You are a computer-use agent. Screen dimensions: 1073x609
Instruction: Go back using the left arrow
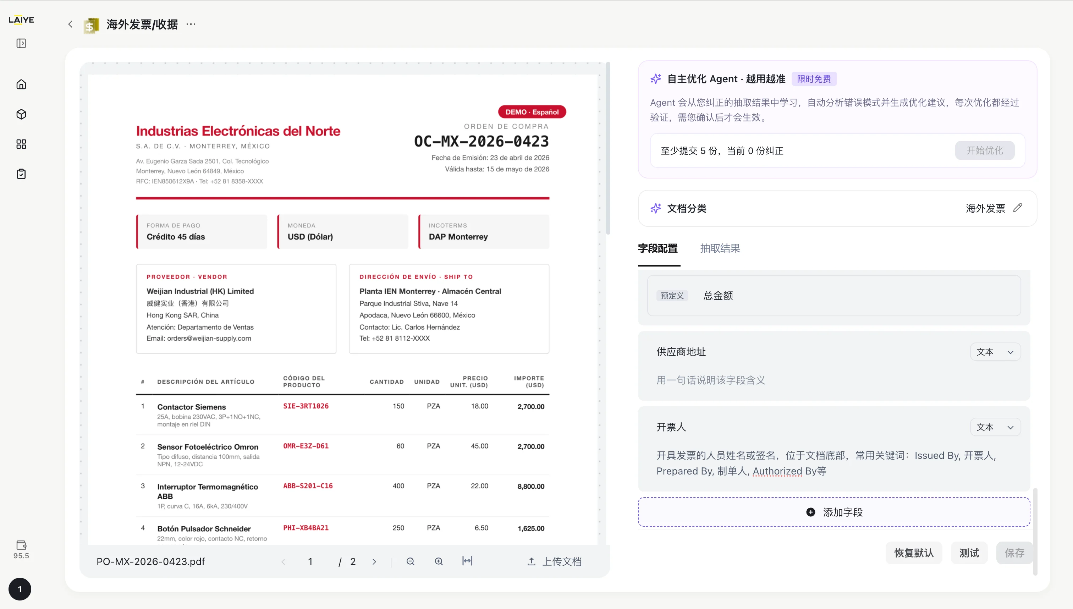pyautogui.click(x=70, y=24)
